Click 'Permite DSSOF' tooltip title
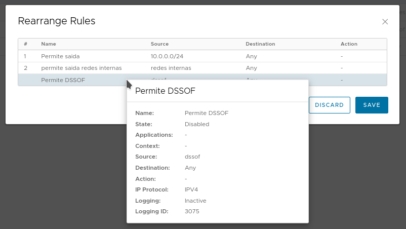The image size is (406, 229). [x=165, y=91]
